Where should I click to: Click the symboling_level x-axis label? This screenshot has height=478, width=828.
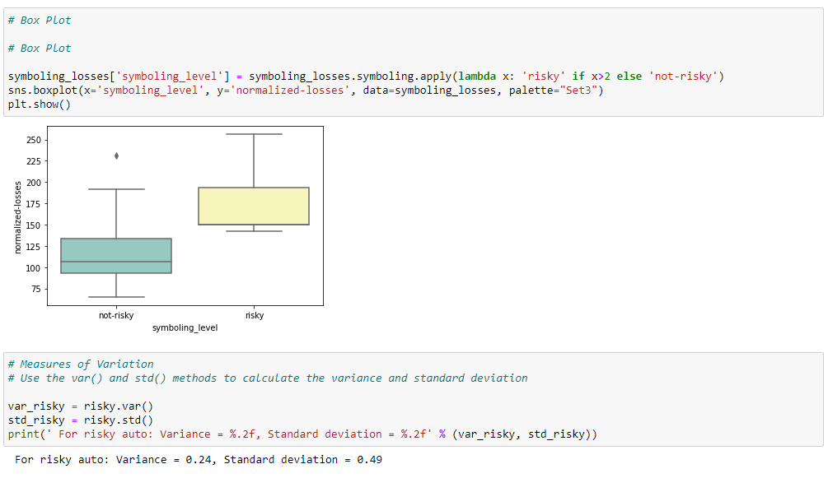185,327
